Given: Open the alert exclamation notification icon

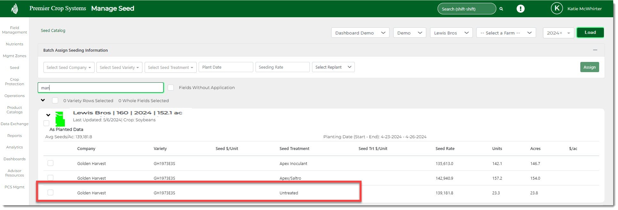Looking at the screenshot, I should coord(520,9).
